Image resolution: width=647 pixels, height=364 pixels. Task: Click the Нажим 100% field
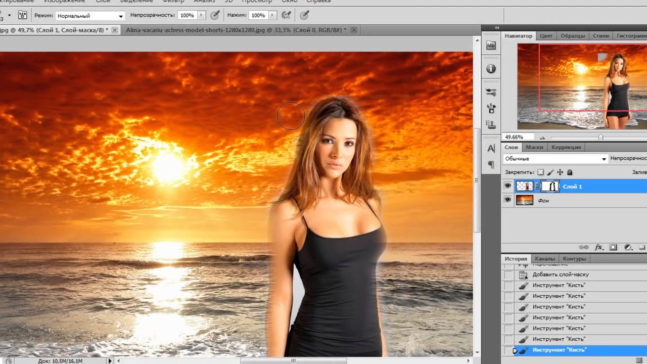click(x=258, y=16)
